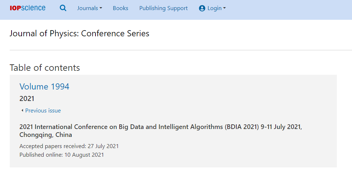Click the Chongqing, China location text
Viewport: 352px width, 175px height.
coord(46,135)
